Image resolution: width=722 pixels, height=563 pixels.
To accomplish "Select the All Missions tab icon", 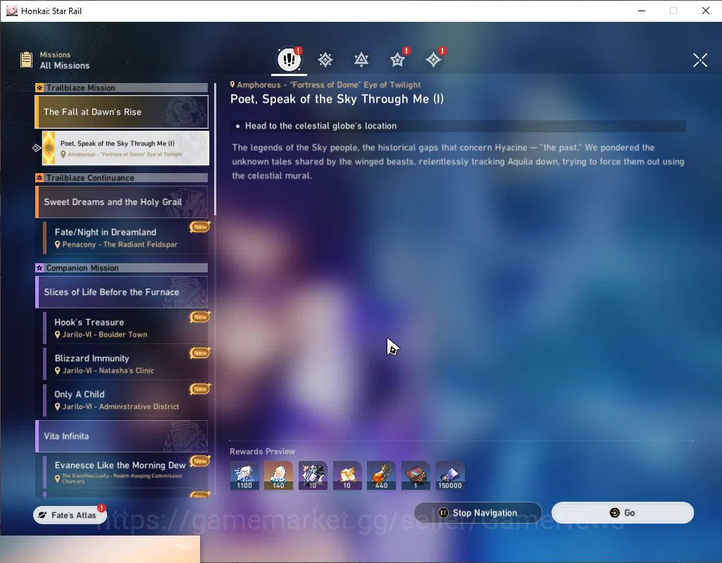I will tap(290, 59).
